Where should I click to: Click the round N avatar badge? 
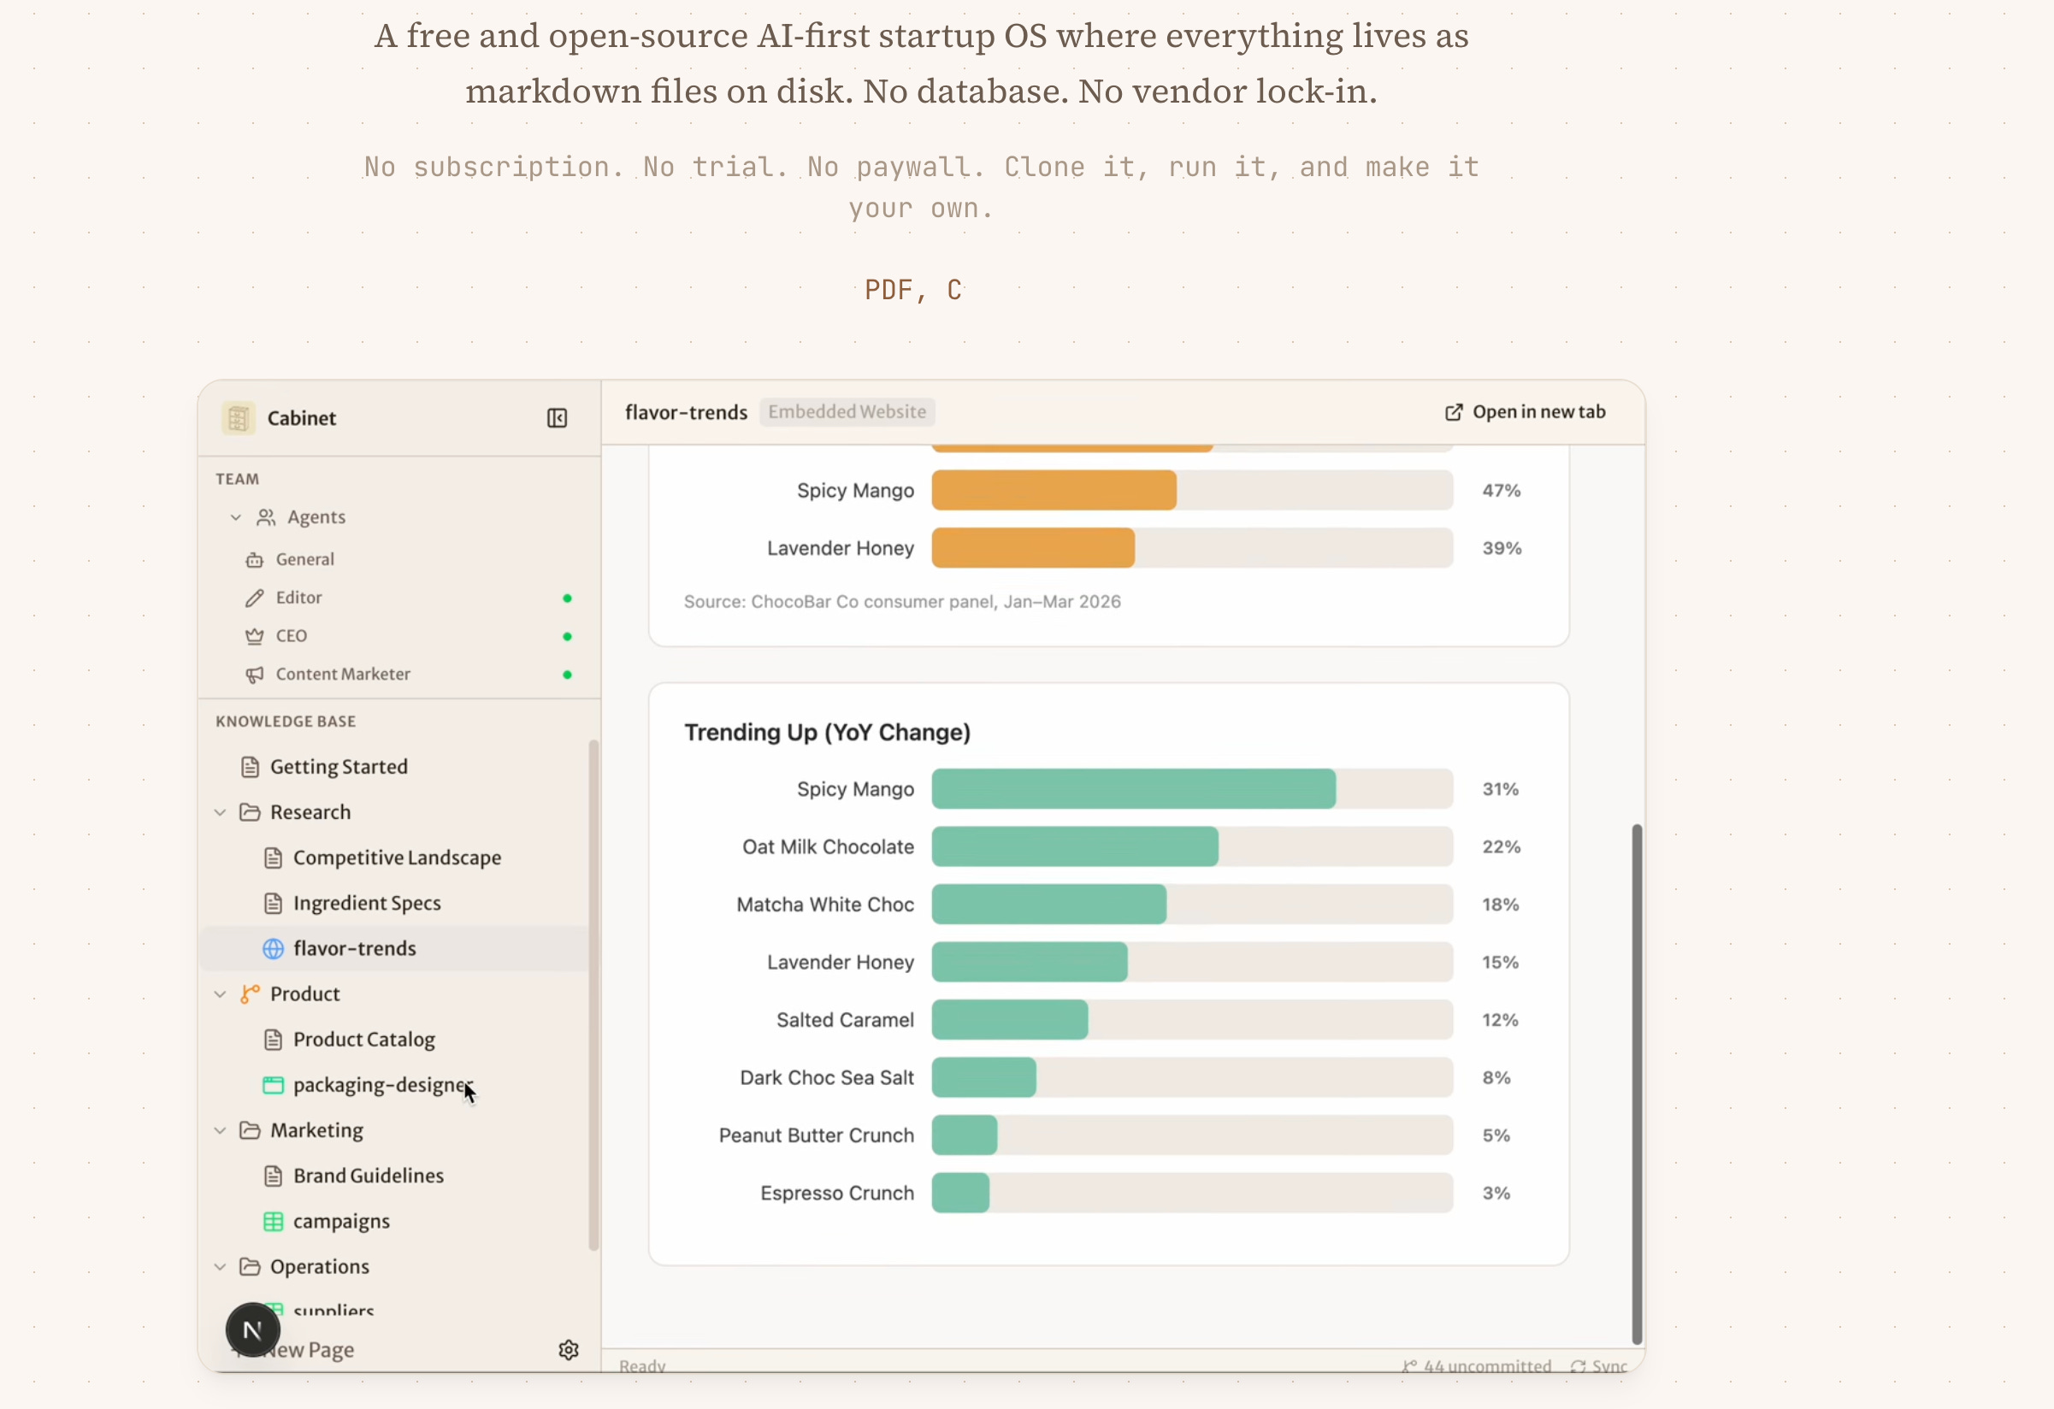pos(253,1329)
